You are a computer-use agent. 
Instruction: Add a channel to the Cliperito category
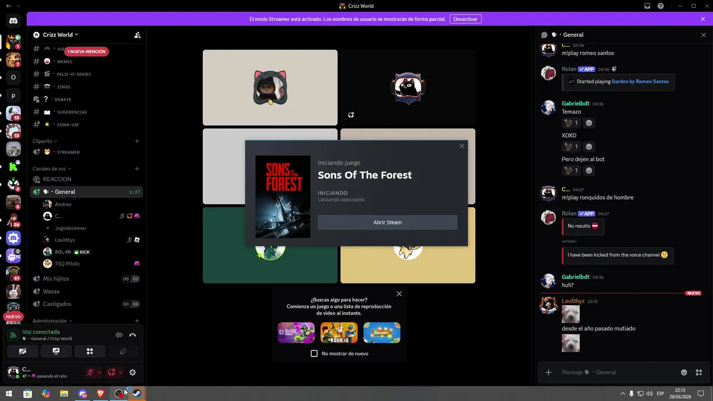pyautogui.click(x=137, y=141)
